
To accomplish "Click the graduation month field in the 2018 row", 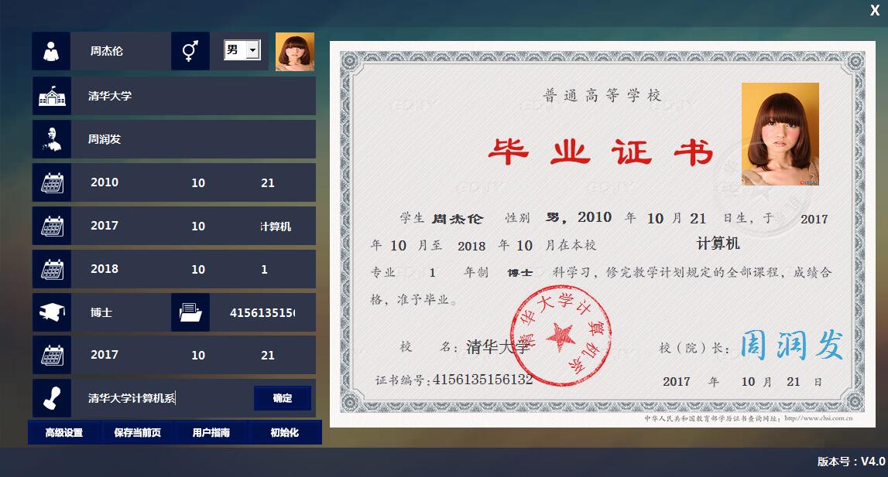I will pos(198,269).
